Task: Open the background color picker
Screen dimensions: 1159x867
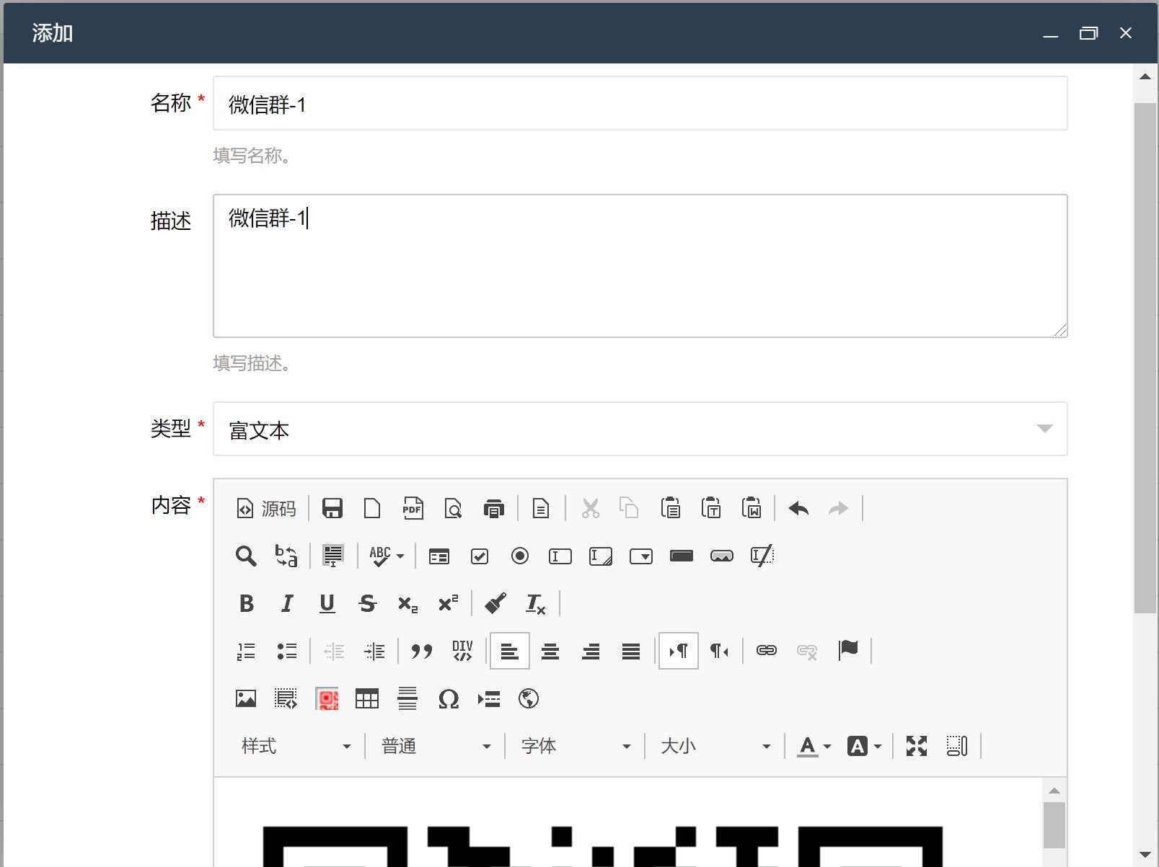Action: coord(865,746)
